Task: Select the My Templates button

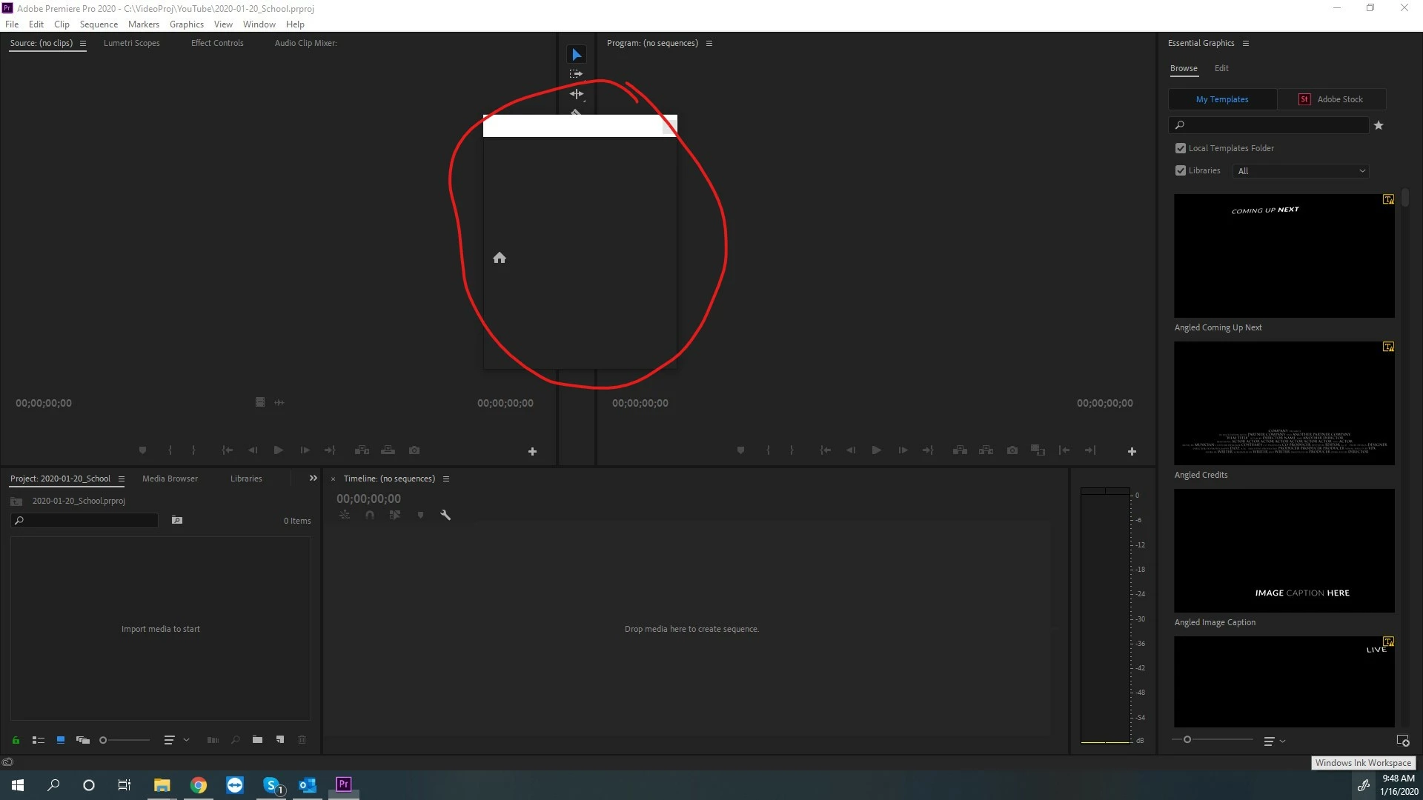Action: tap(1222, 99)
